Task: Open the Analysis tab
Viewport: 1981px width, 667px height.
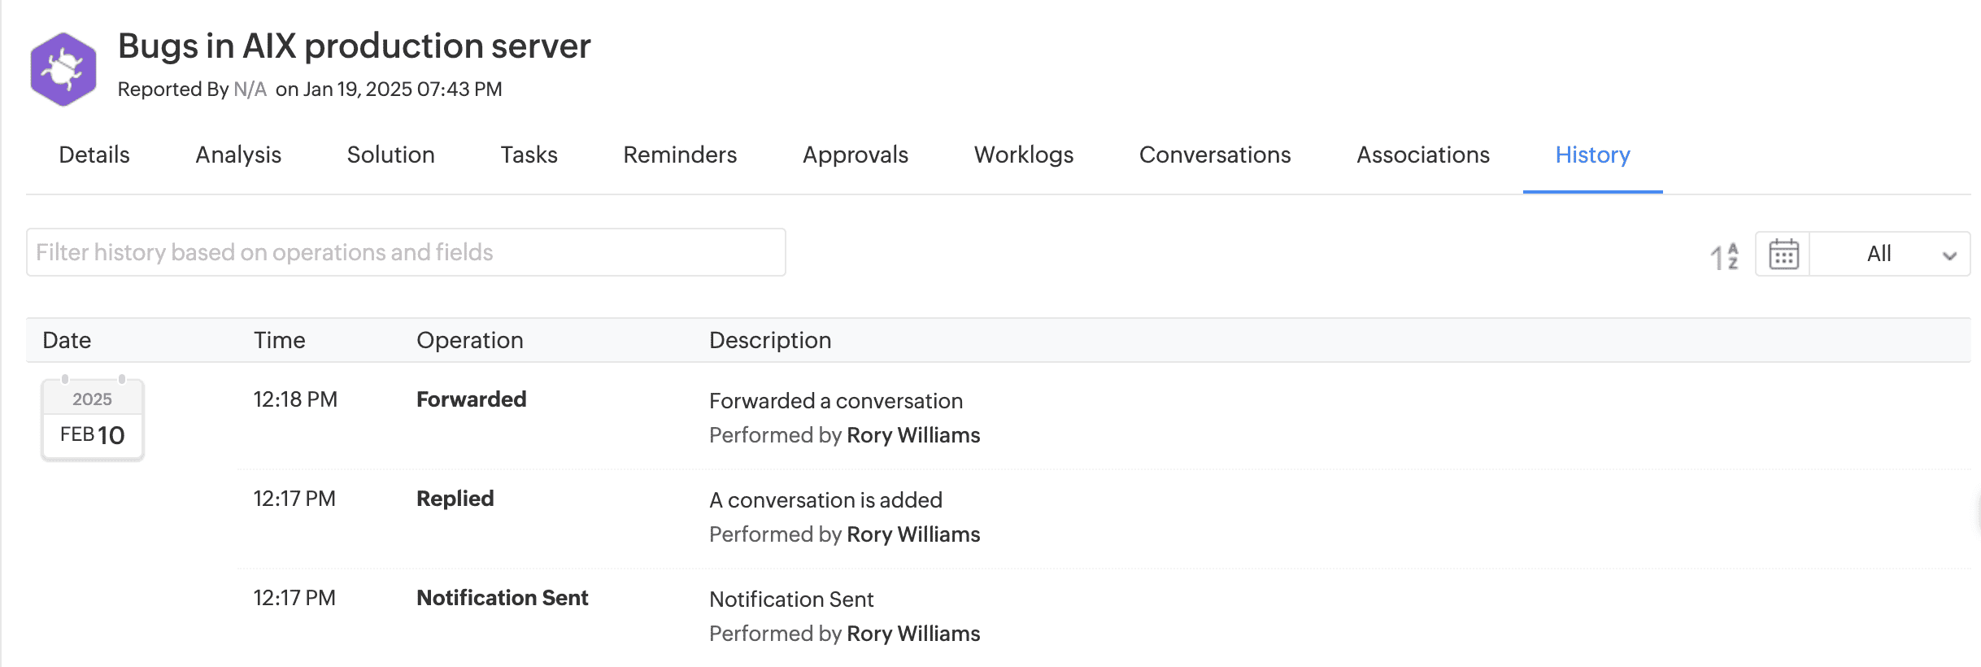Action: (238, 155)
